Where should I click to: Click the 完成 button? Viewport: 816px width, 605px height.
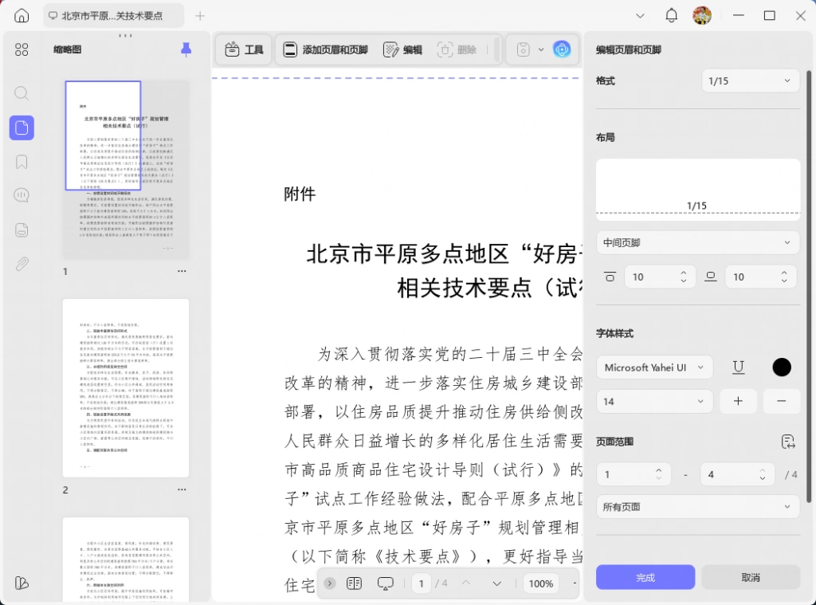(645, 577)
